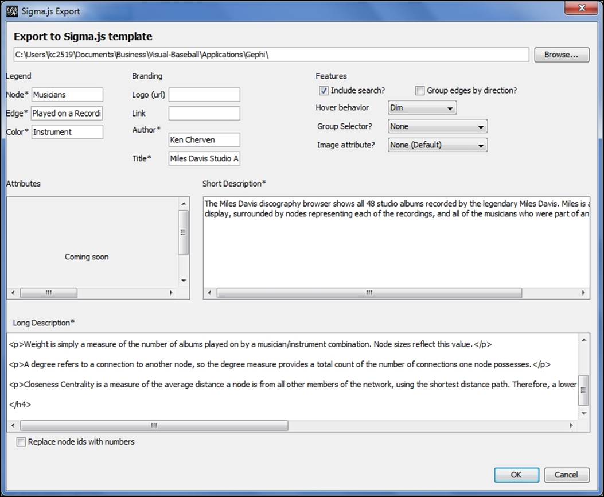Enable Group edges by direction checkbox

(x=420, y=91)
